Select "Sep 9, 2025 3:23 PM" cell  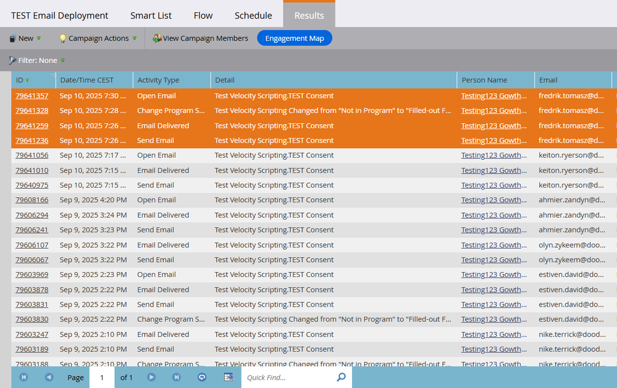[93, 230]
